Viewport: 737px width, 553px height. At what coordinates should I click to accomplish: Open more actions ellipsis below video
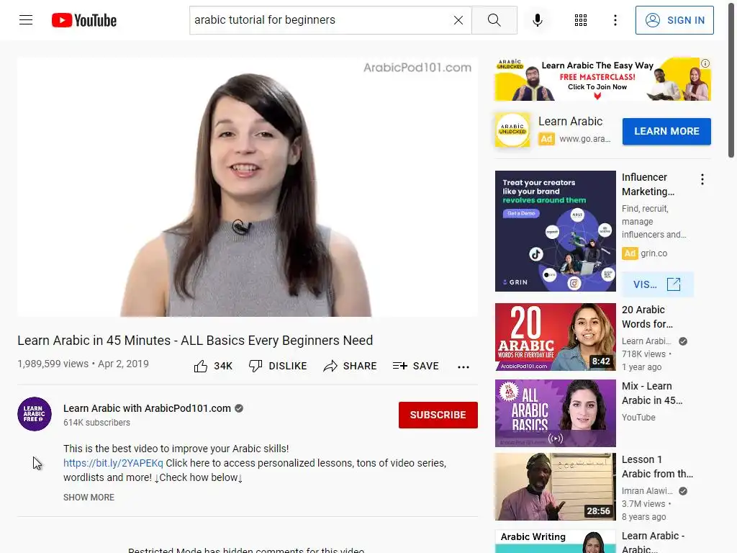[464, 367]
